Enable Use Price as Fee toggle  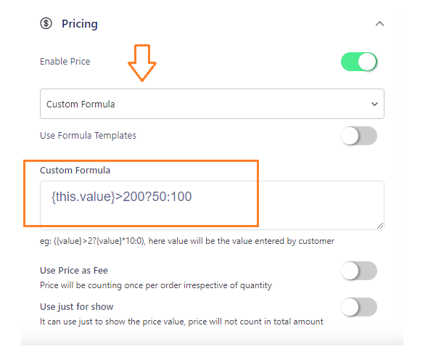tap(359, 271)
